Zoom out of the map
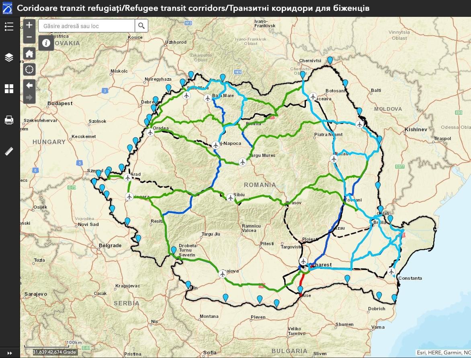Screen dimensions: 471x358 pyautogui.click(x=29, y=37)
